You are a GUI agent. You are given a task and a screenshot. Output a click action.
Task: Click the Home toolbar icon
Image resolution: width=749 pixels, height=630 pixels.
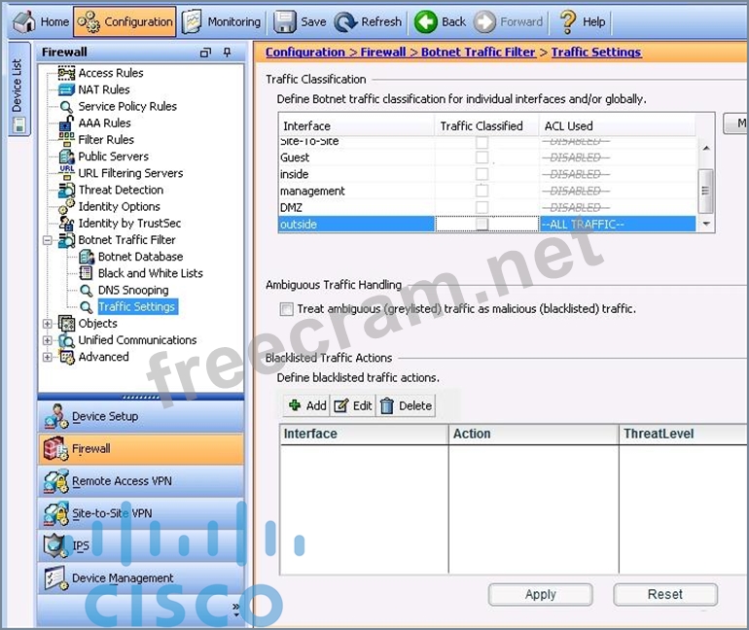[x=24, y=21]
